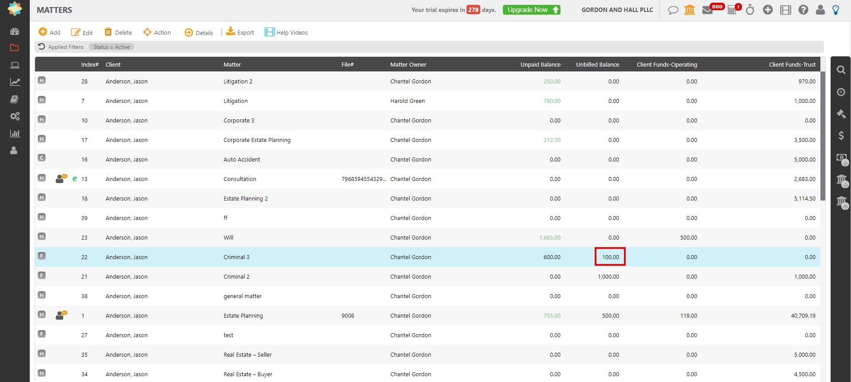The width and height of the screenshot is (851, 382).
Task: Open Help Videos
Action: coord(286,32)
